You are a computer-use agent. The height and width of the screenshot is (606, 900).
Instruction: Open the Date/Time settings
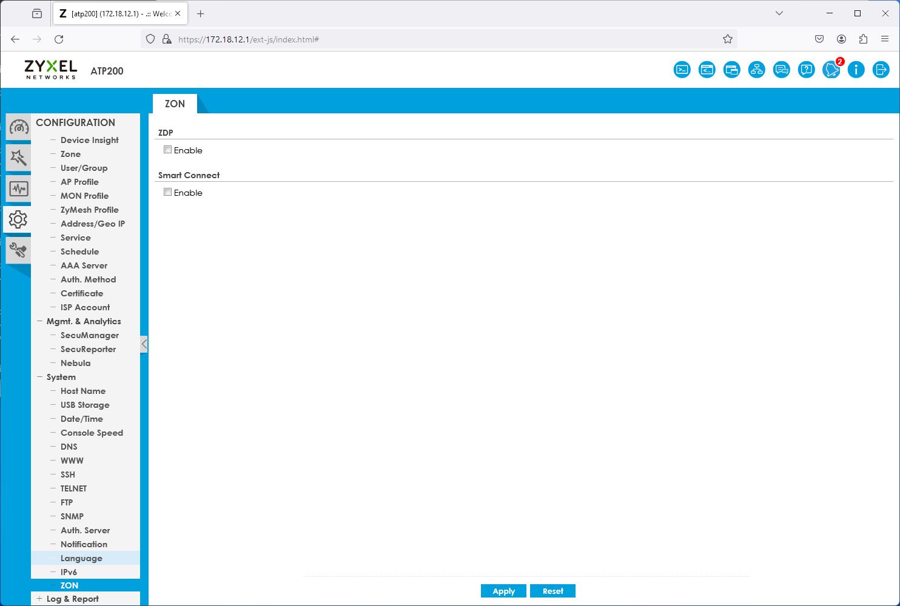click(x=82, y=419)
